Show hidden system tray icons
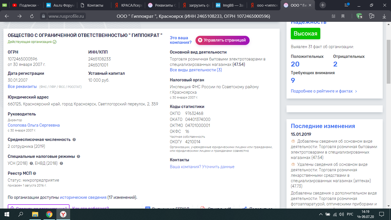391x220 pixels. [321, 214]
